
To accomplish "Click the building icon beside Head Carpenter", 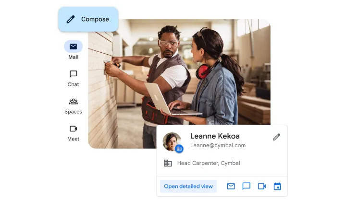I will click(168, 163).
